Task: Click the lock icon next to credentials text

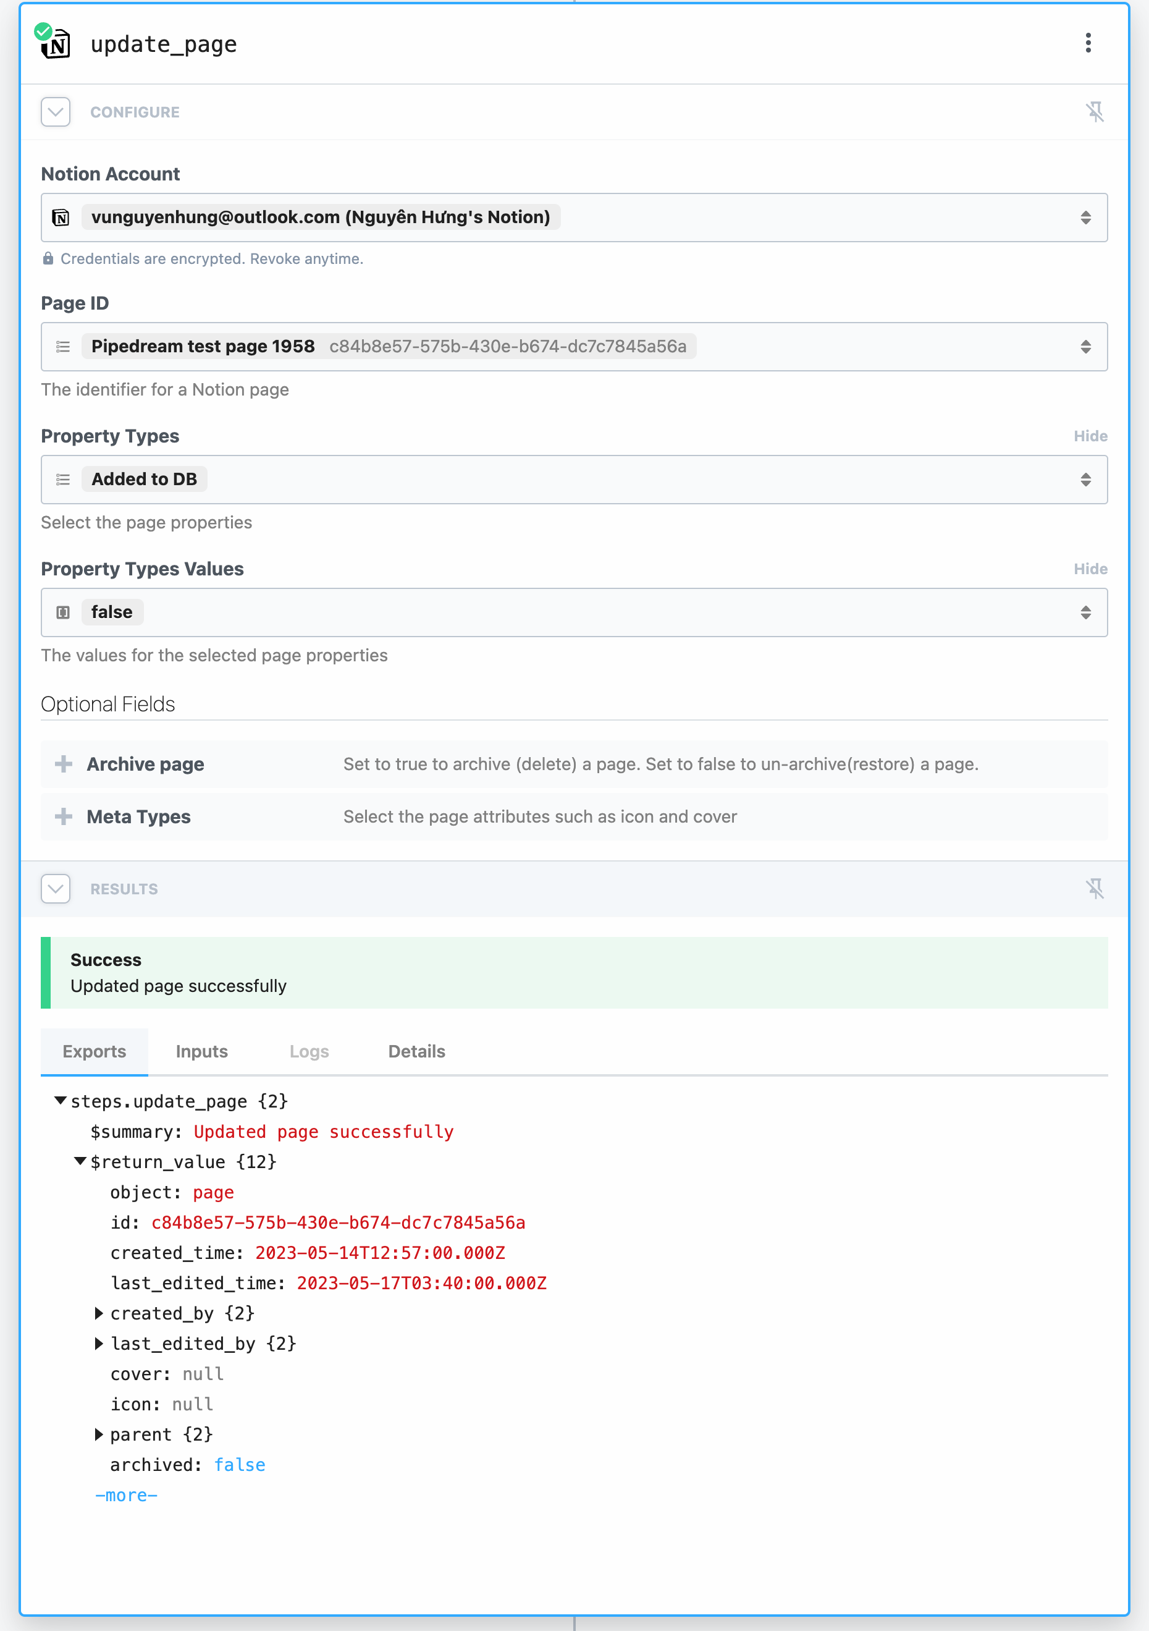Action: (48, 258)
